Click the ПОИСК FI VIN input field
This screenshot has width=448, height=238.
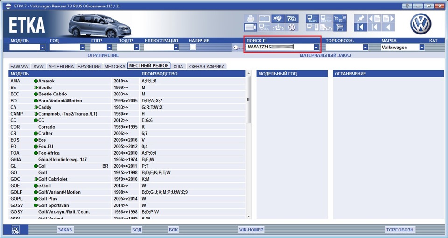[x=280, y=48]
